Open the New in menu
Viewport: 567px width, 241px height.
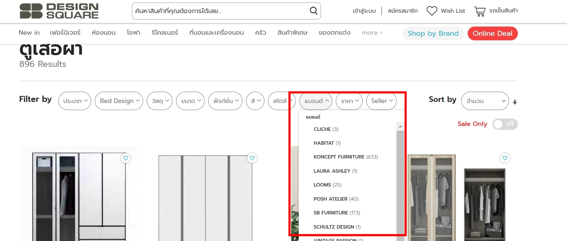click(29, 33)
